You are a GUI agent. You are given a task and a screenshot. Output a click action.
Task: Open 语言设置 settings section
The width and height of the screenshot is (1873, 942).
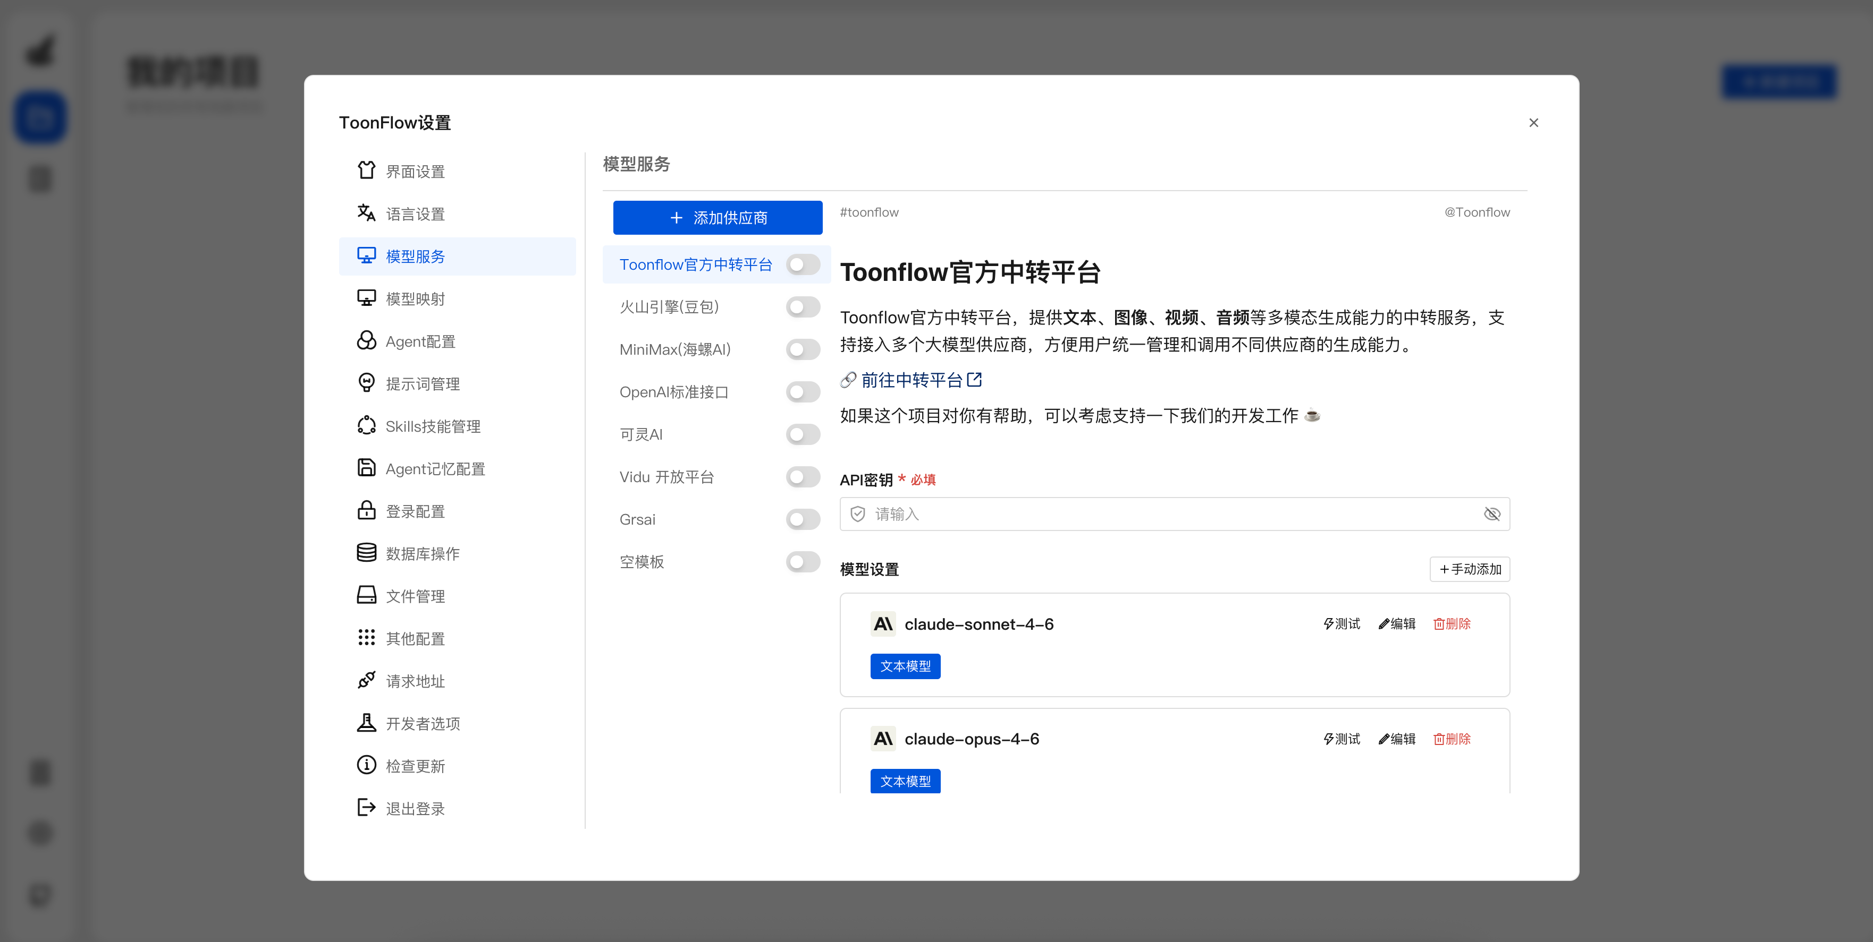pos(457,213)
